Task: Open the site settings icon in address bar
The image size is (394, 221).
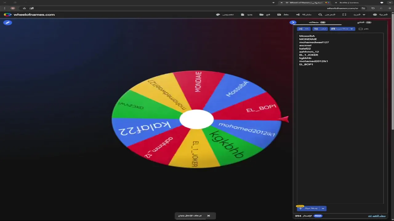Action: click(363, 8)
